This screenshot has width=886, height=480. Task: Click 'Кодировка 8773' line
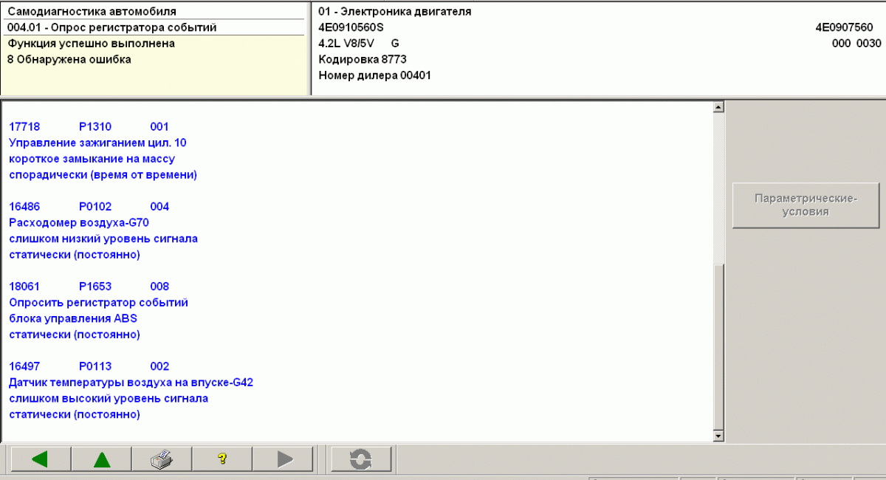363,60
